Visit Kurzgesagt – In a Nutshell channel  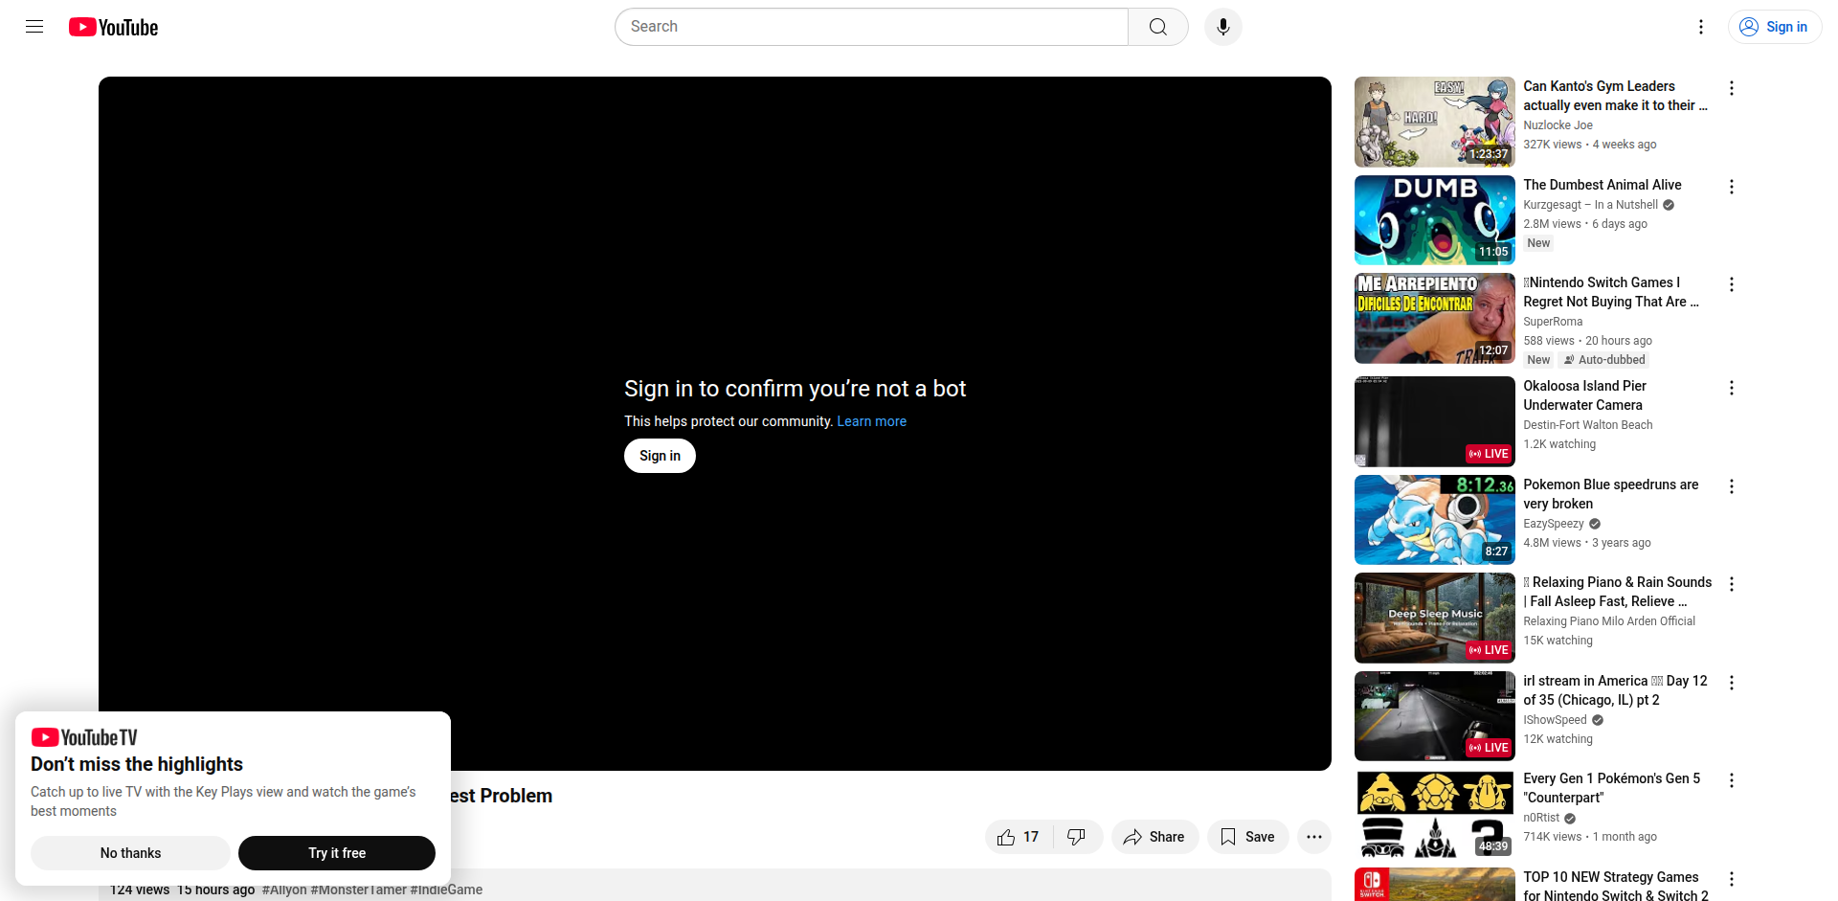pyautogui.click(x=1591, y=205)
